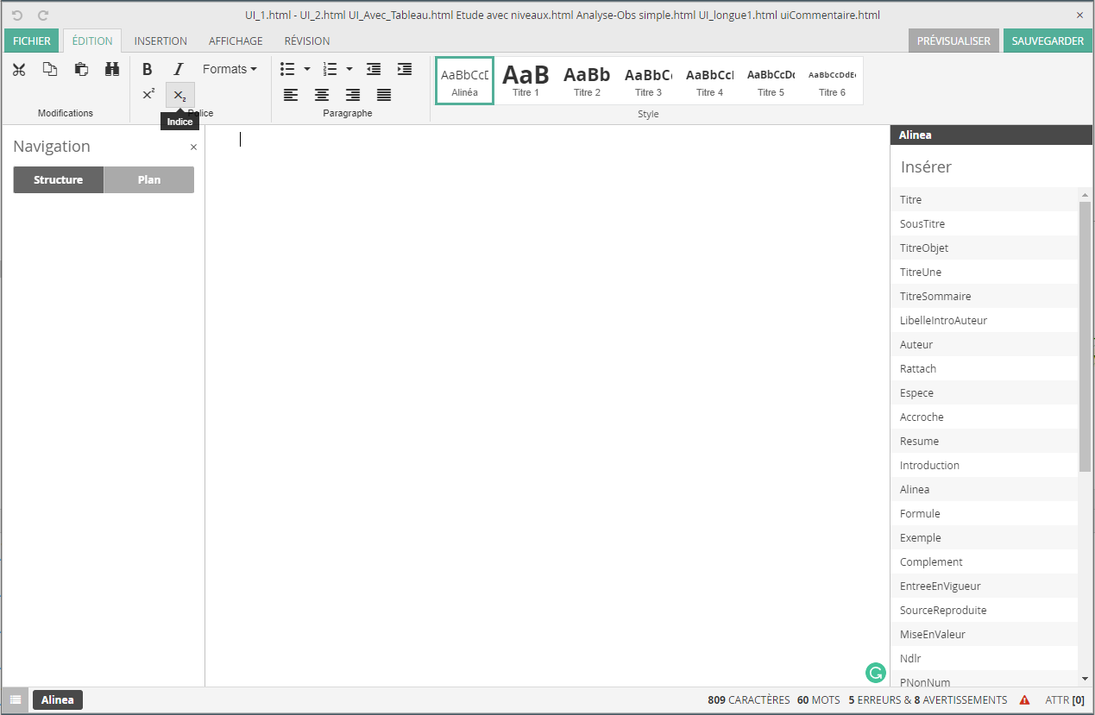Image resolution: width=1095 pixels, height=715 pixels.
Task: Open Find with the binoculars icon
Action: click(112, 70)
